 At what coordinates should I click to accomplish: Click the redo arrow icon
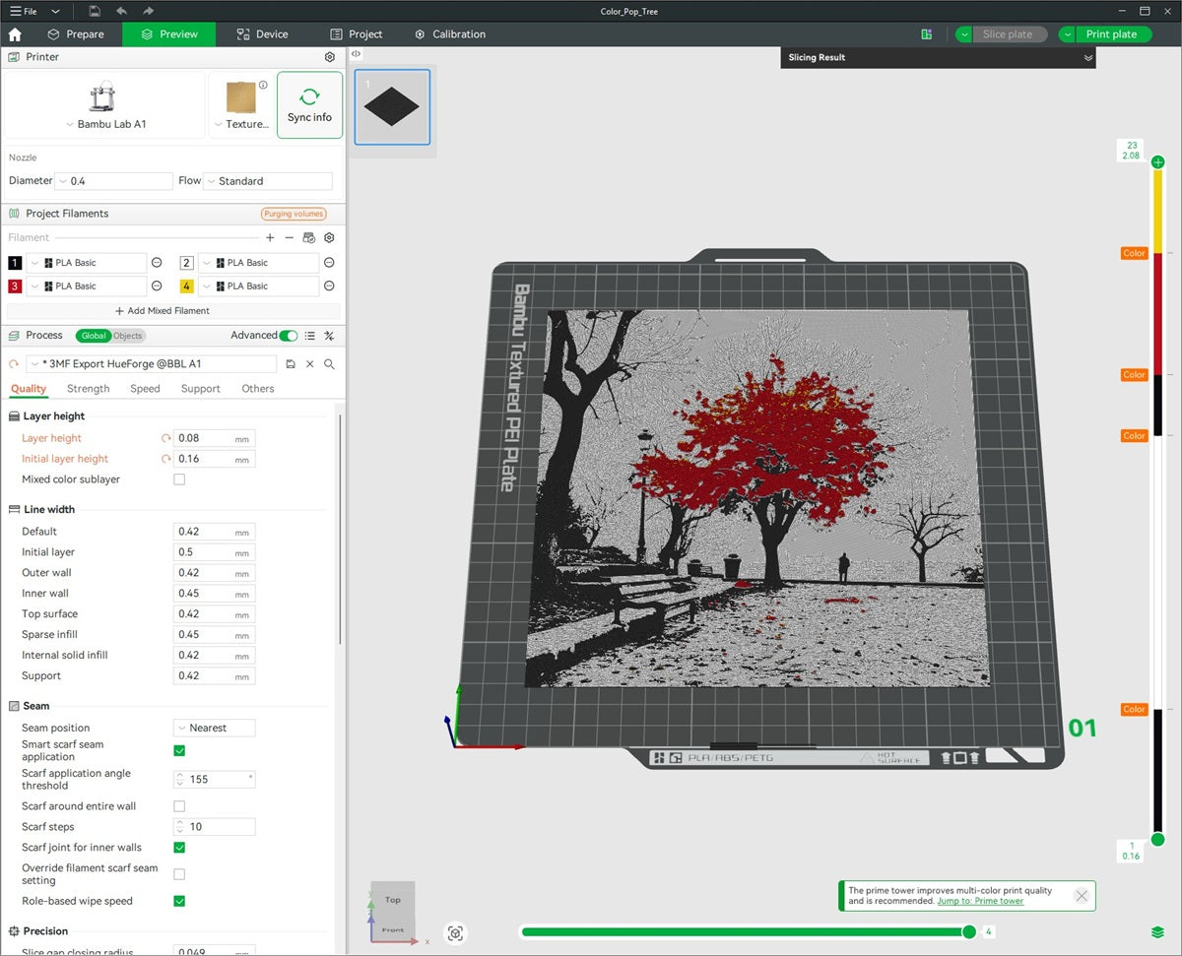tap(148, 11)
